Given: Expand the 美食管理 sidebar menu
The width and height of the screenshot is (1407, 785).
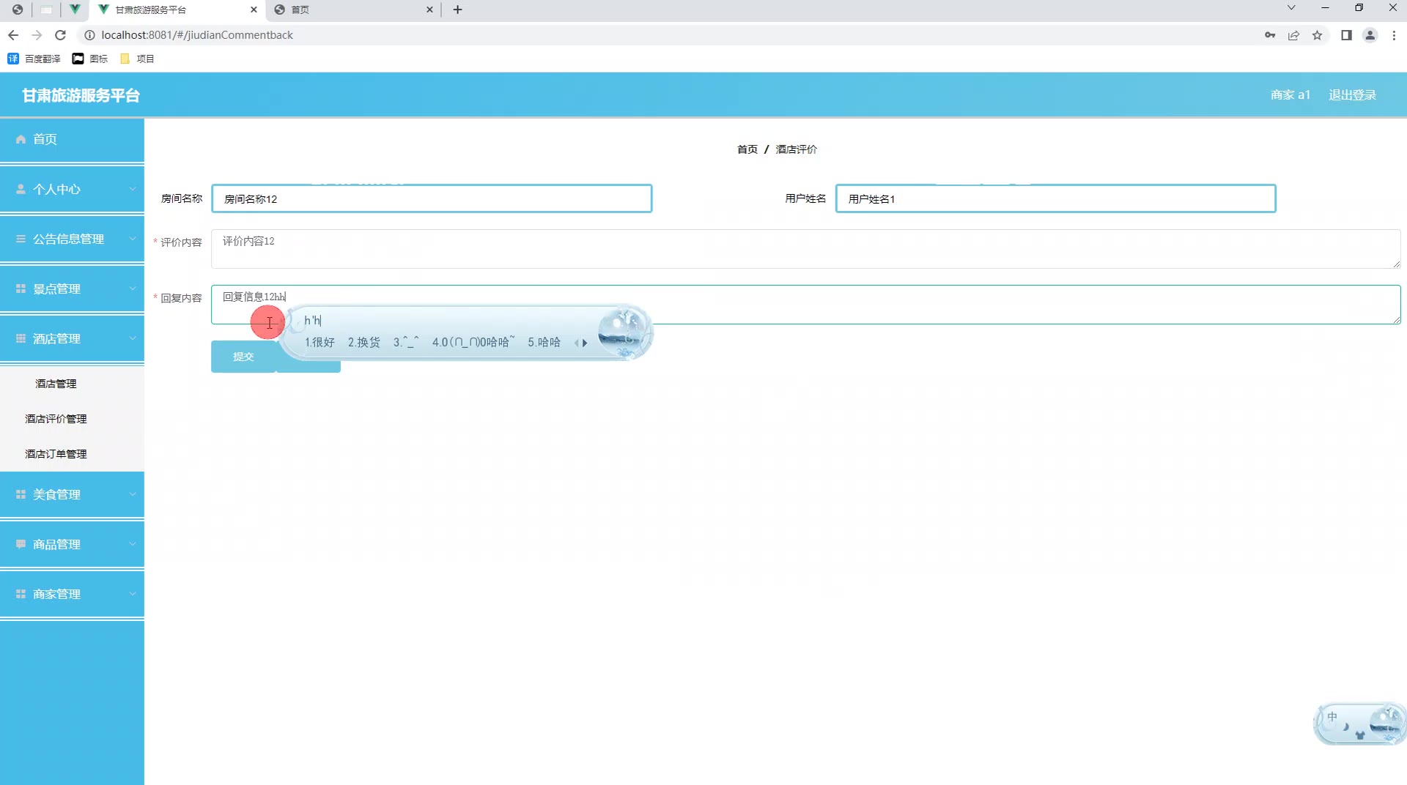Looking at the screenshot, I should [x=72, y=494].
